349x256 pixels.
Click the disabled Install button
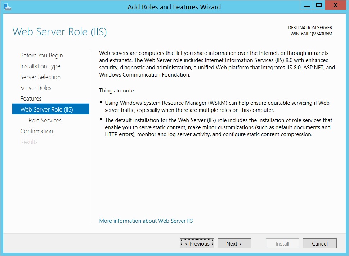coord(282,243)
